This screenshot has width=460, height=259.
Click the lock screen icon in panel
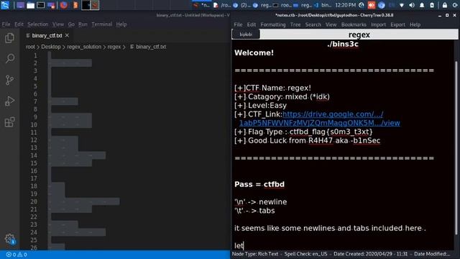pyautogui.click(x=445, y=5)
